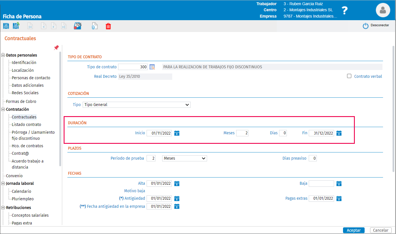Select Identificación in the sidebar
The width and height of the screenshot is (396, 234).
pyautogui.click(x=24, y=63)
